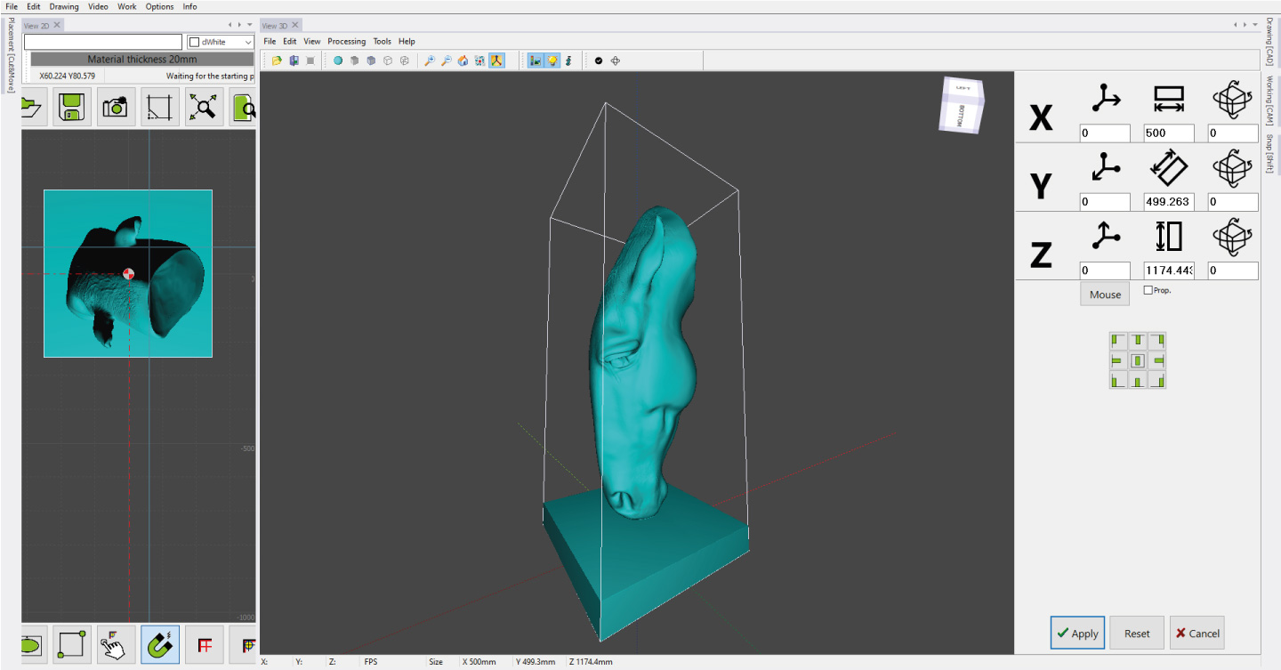Click the X axis position icon
This screenshot has width=1281, height=670.
click(x=1105, y=99)
